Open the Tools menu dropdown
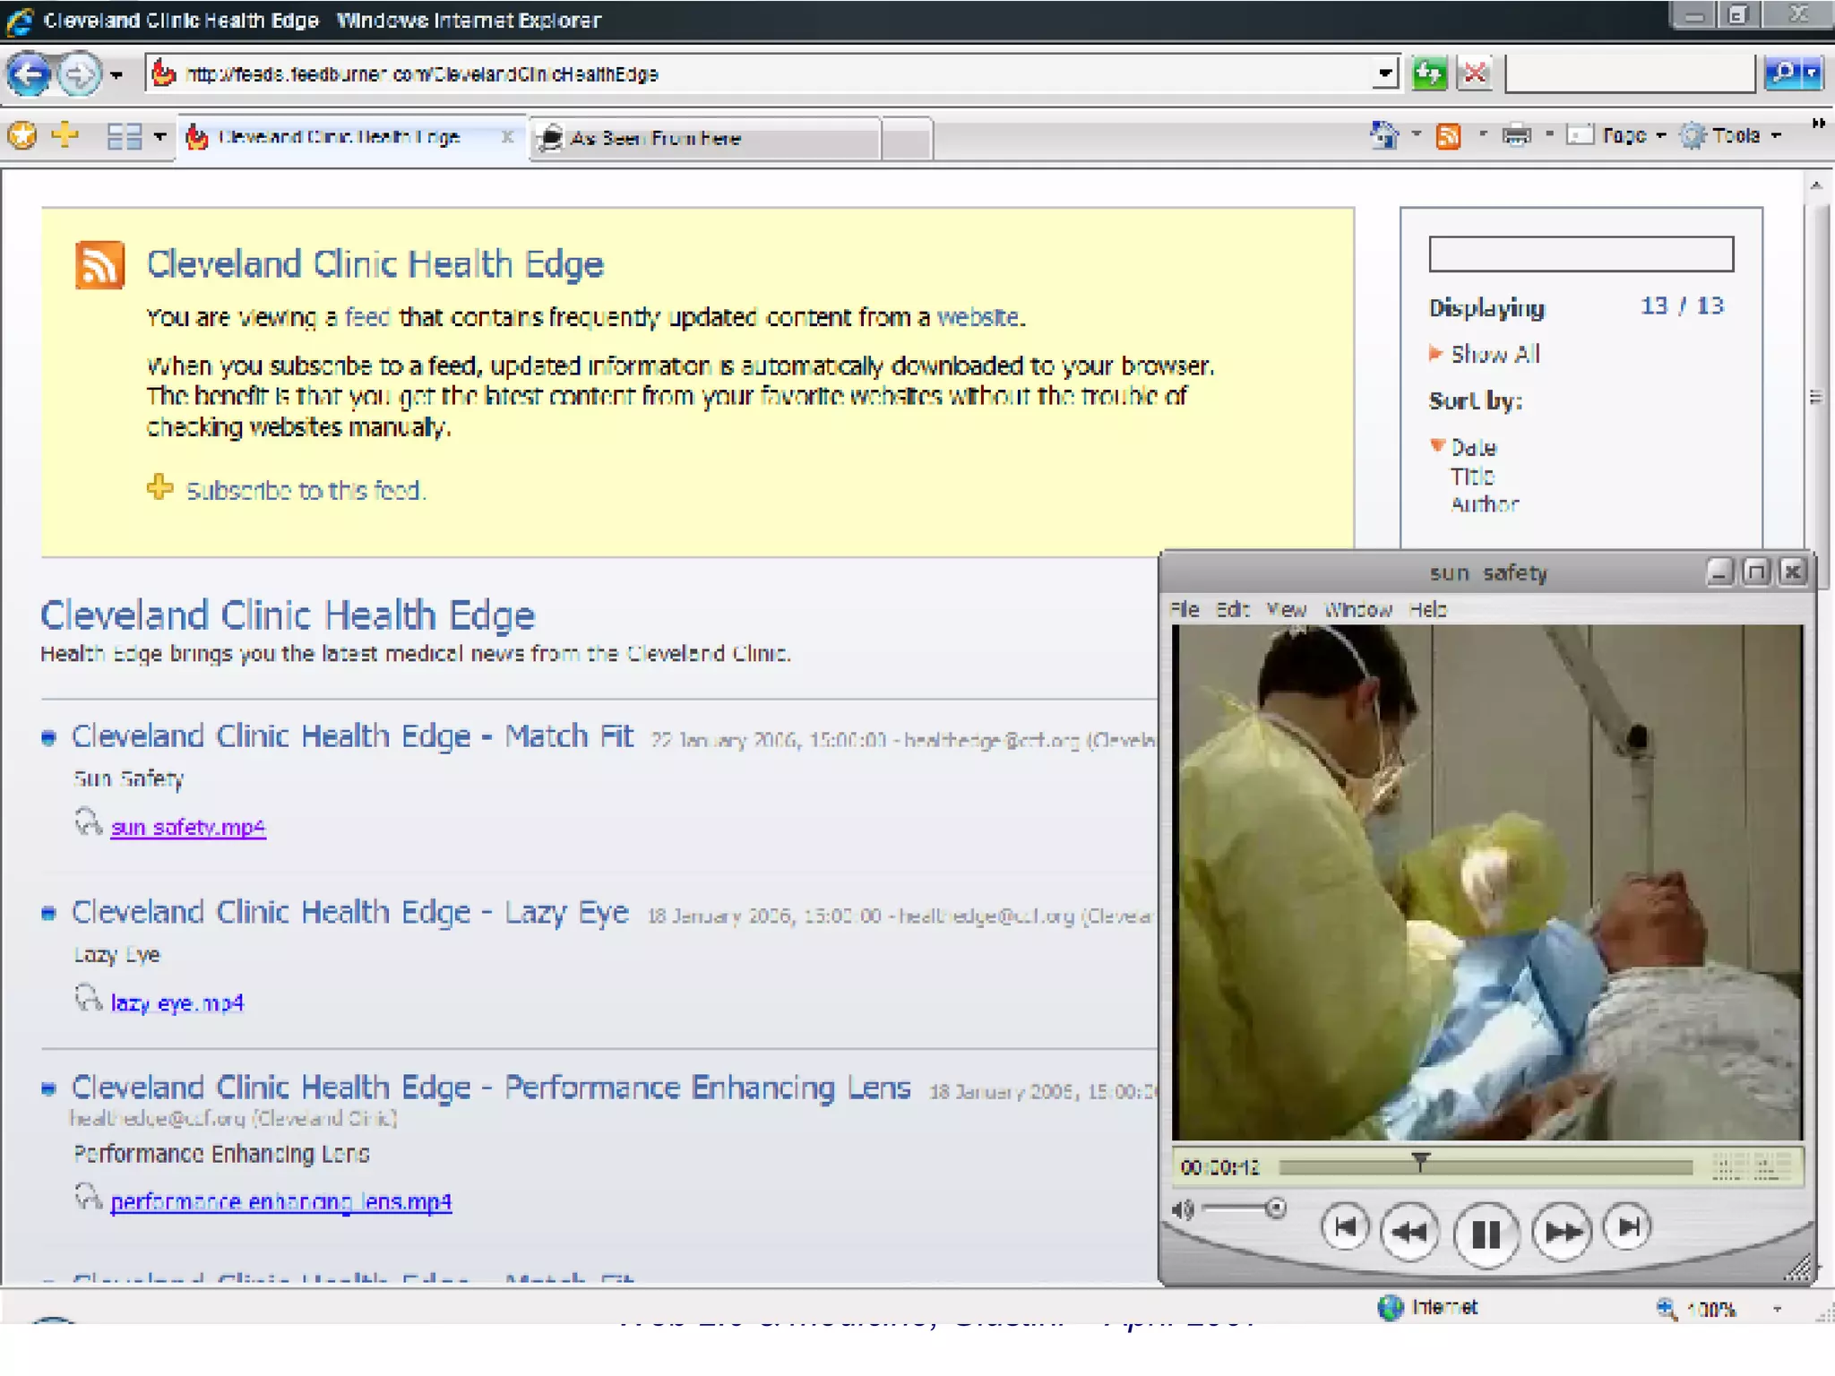The image size is (1835, 1376). point(1730,135)
